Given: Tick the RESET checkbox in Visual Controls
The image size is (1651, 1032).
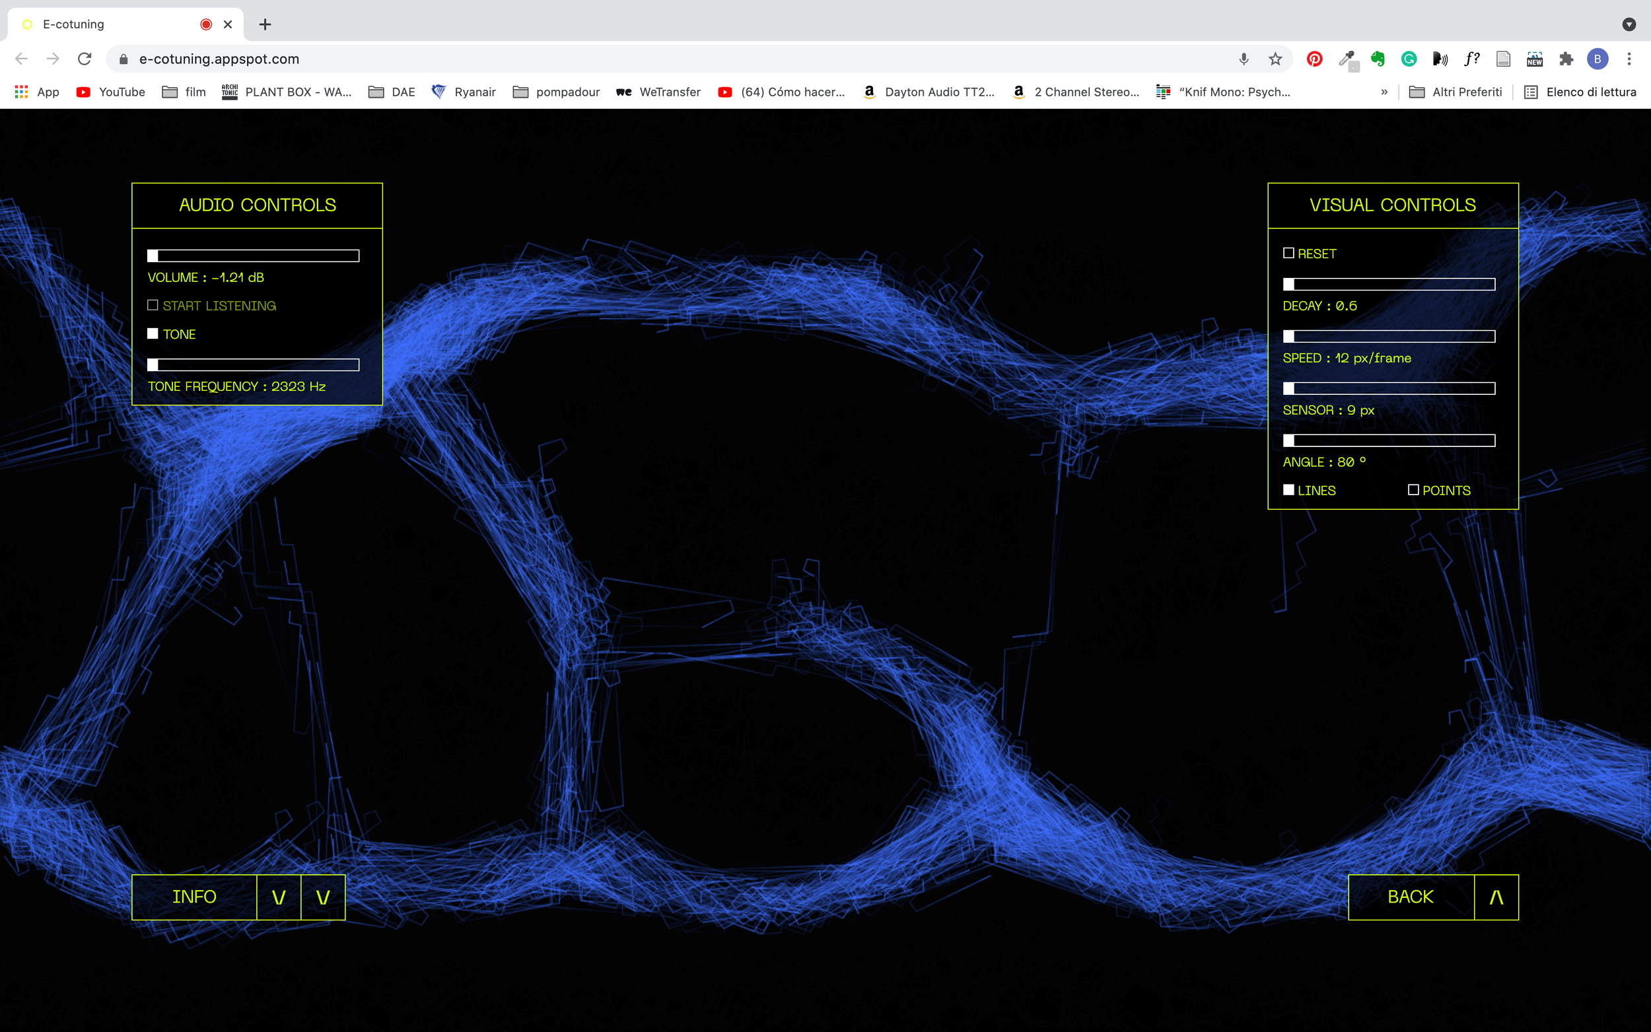Looking at the screenshot, I should [1288, 254].
